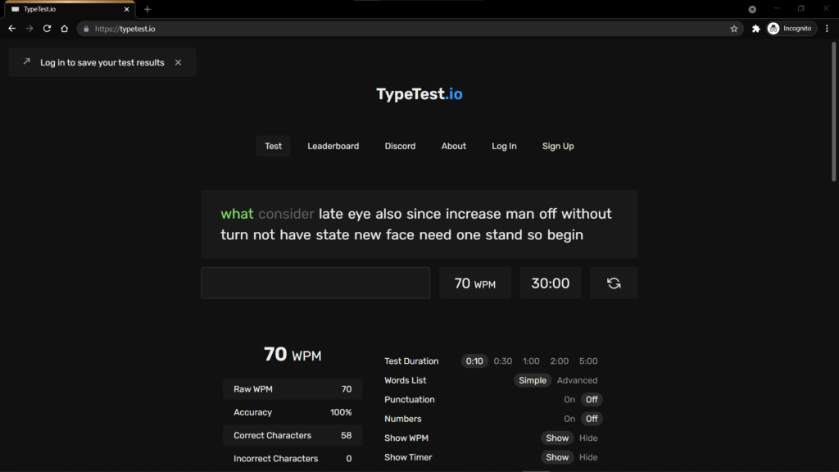This screenshot has width=839, height=472.
Task: Click the page vertical scrollbar
Action: 833,111
